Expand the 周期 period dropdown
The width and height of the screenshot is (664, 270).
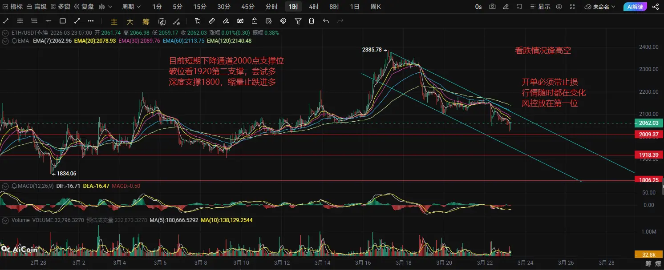[x=132, y=7]
